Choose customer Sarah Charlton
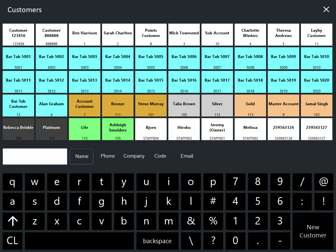 pyautogui.click(x=118, y=35)
